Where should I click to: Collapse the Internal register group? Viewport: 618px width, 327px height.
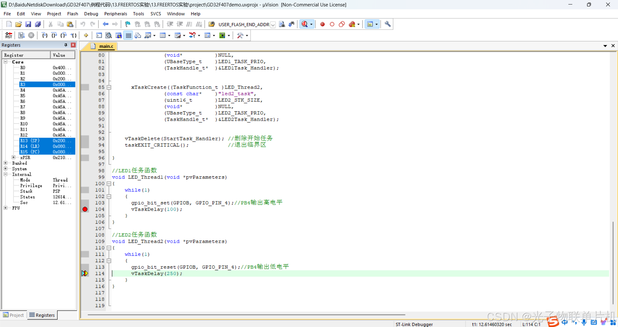pyautogui.click(x=5, y=174)
